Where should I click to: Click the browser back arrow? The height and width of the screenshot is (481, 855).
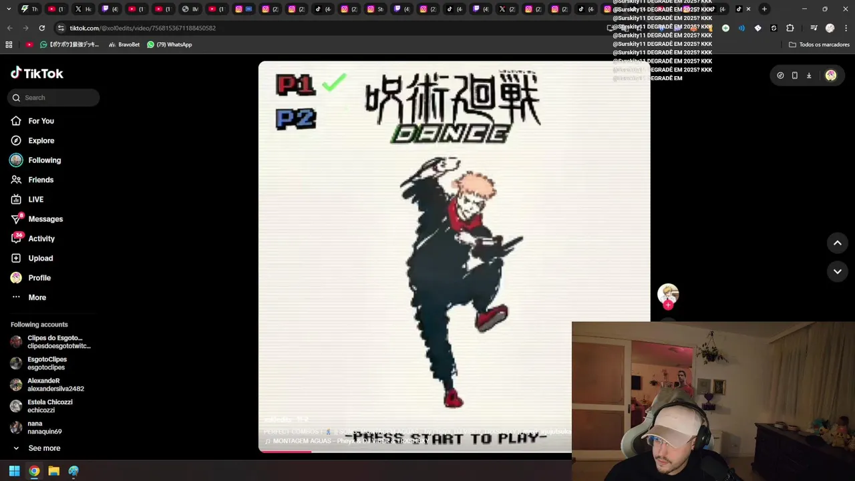(9, 28)
